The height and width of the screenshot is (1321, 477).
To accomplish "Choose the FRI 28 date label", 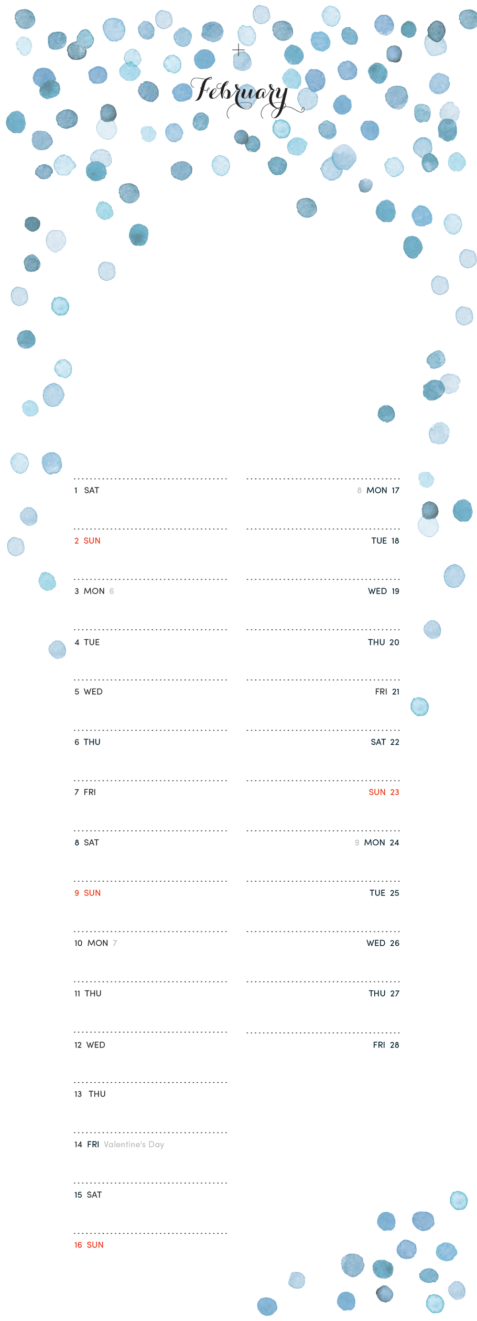I will click(x=386, y=1045).
